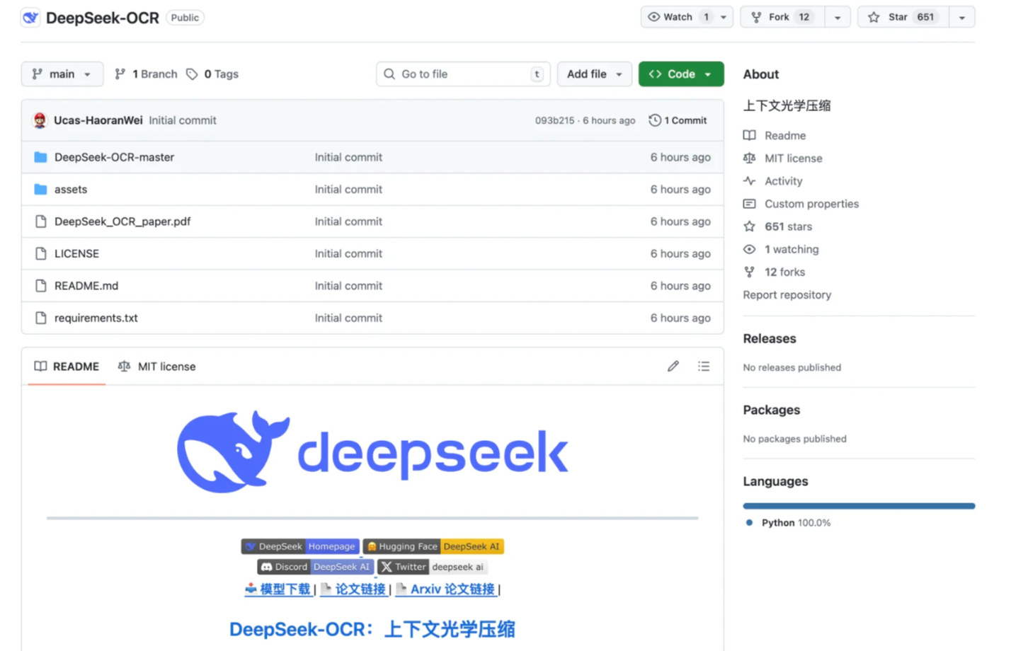The image size is (1028, 651).
Task: Select the README tab
Action: click(x=67, y=367)
